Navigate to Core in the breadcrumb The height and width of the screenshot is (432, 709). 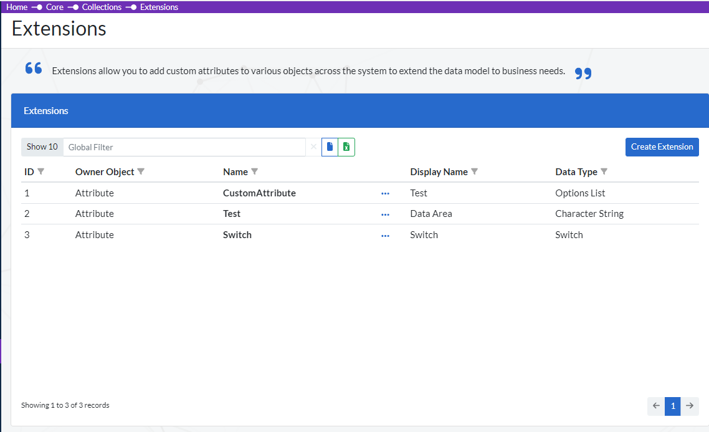tap(55, 7)
